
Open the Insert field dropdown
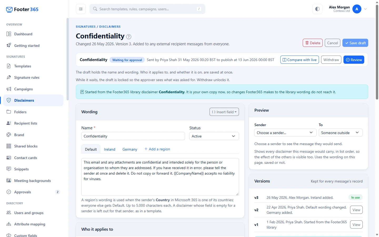224,112
